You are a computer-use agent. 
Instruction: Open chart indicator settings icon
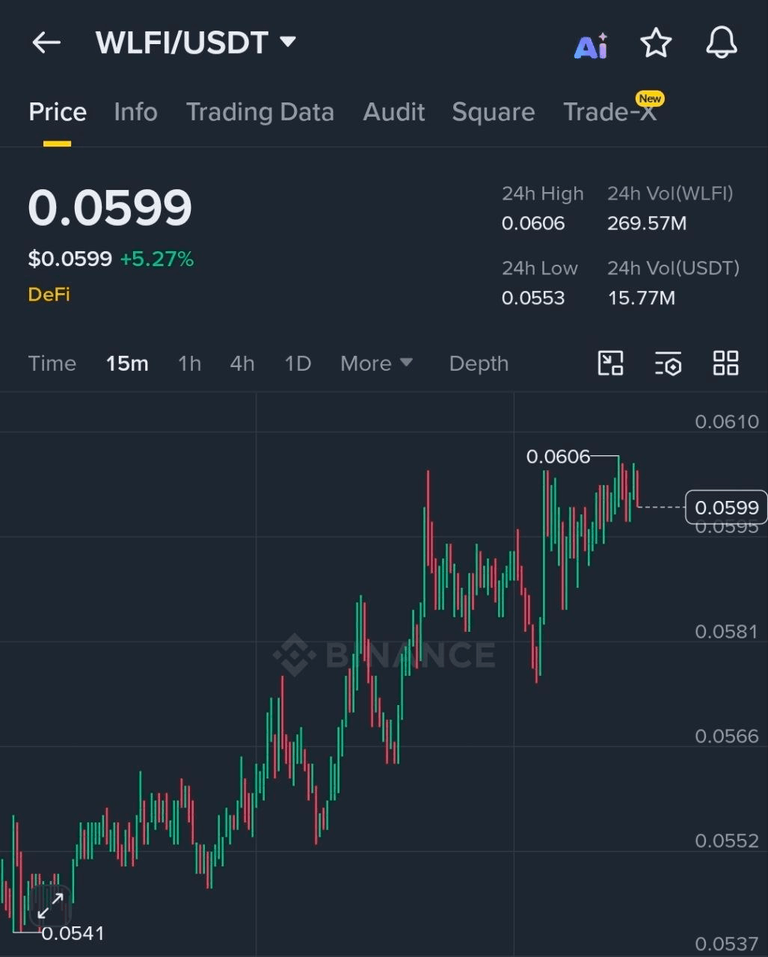pos(668,363)
